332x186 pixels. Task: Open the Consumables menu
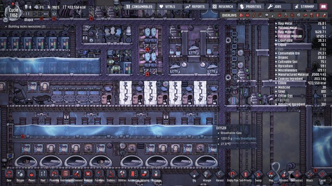140,6
